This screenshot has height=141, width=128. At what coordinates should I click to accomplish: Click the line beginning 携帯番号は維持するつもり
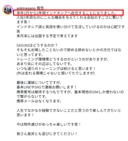pyautogui.click(x=70, y=94)
